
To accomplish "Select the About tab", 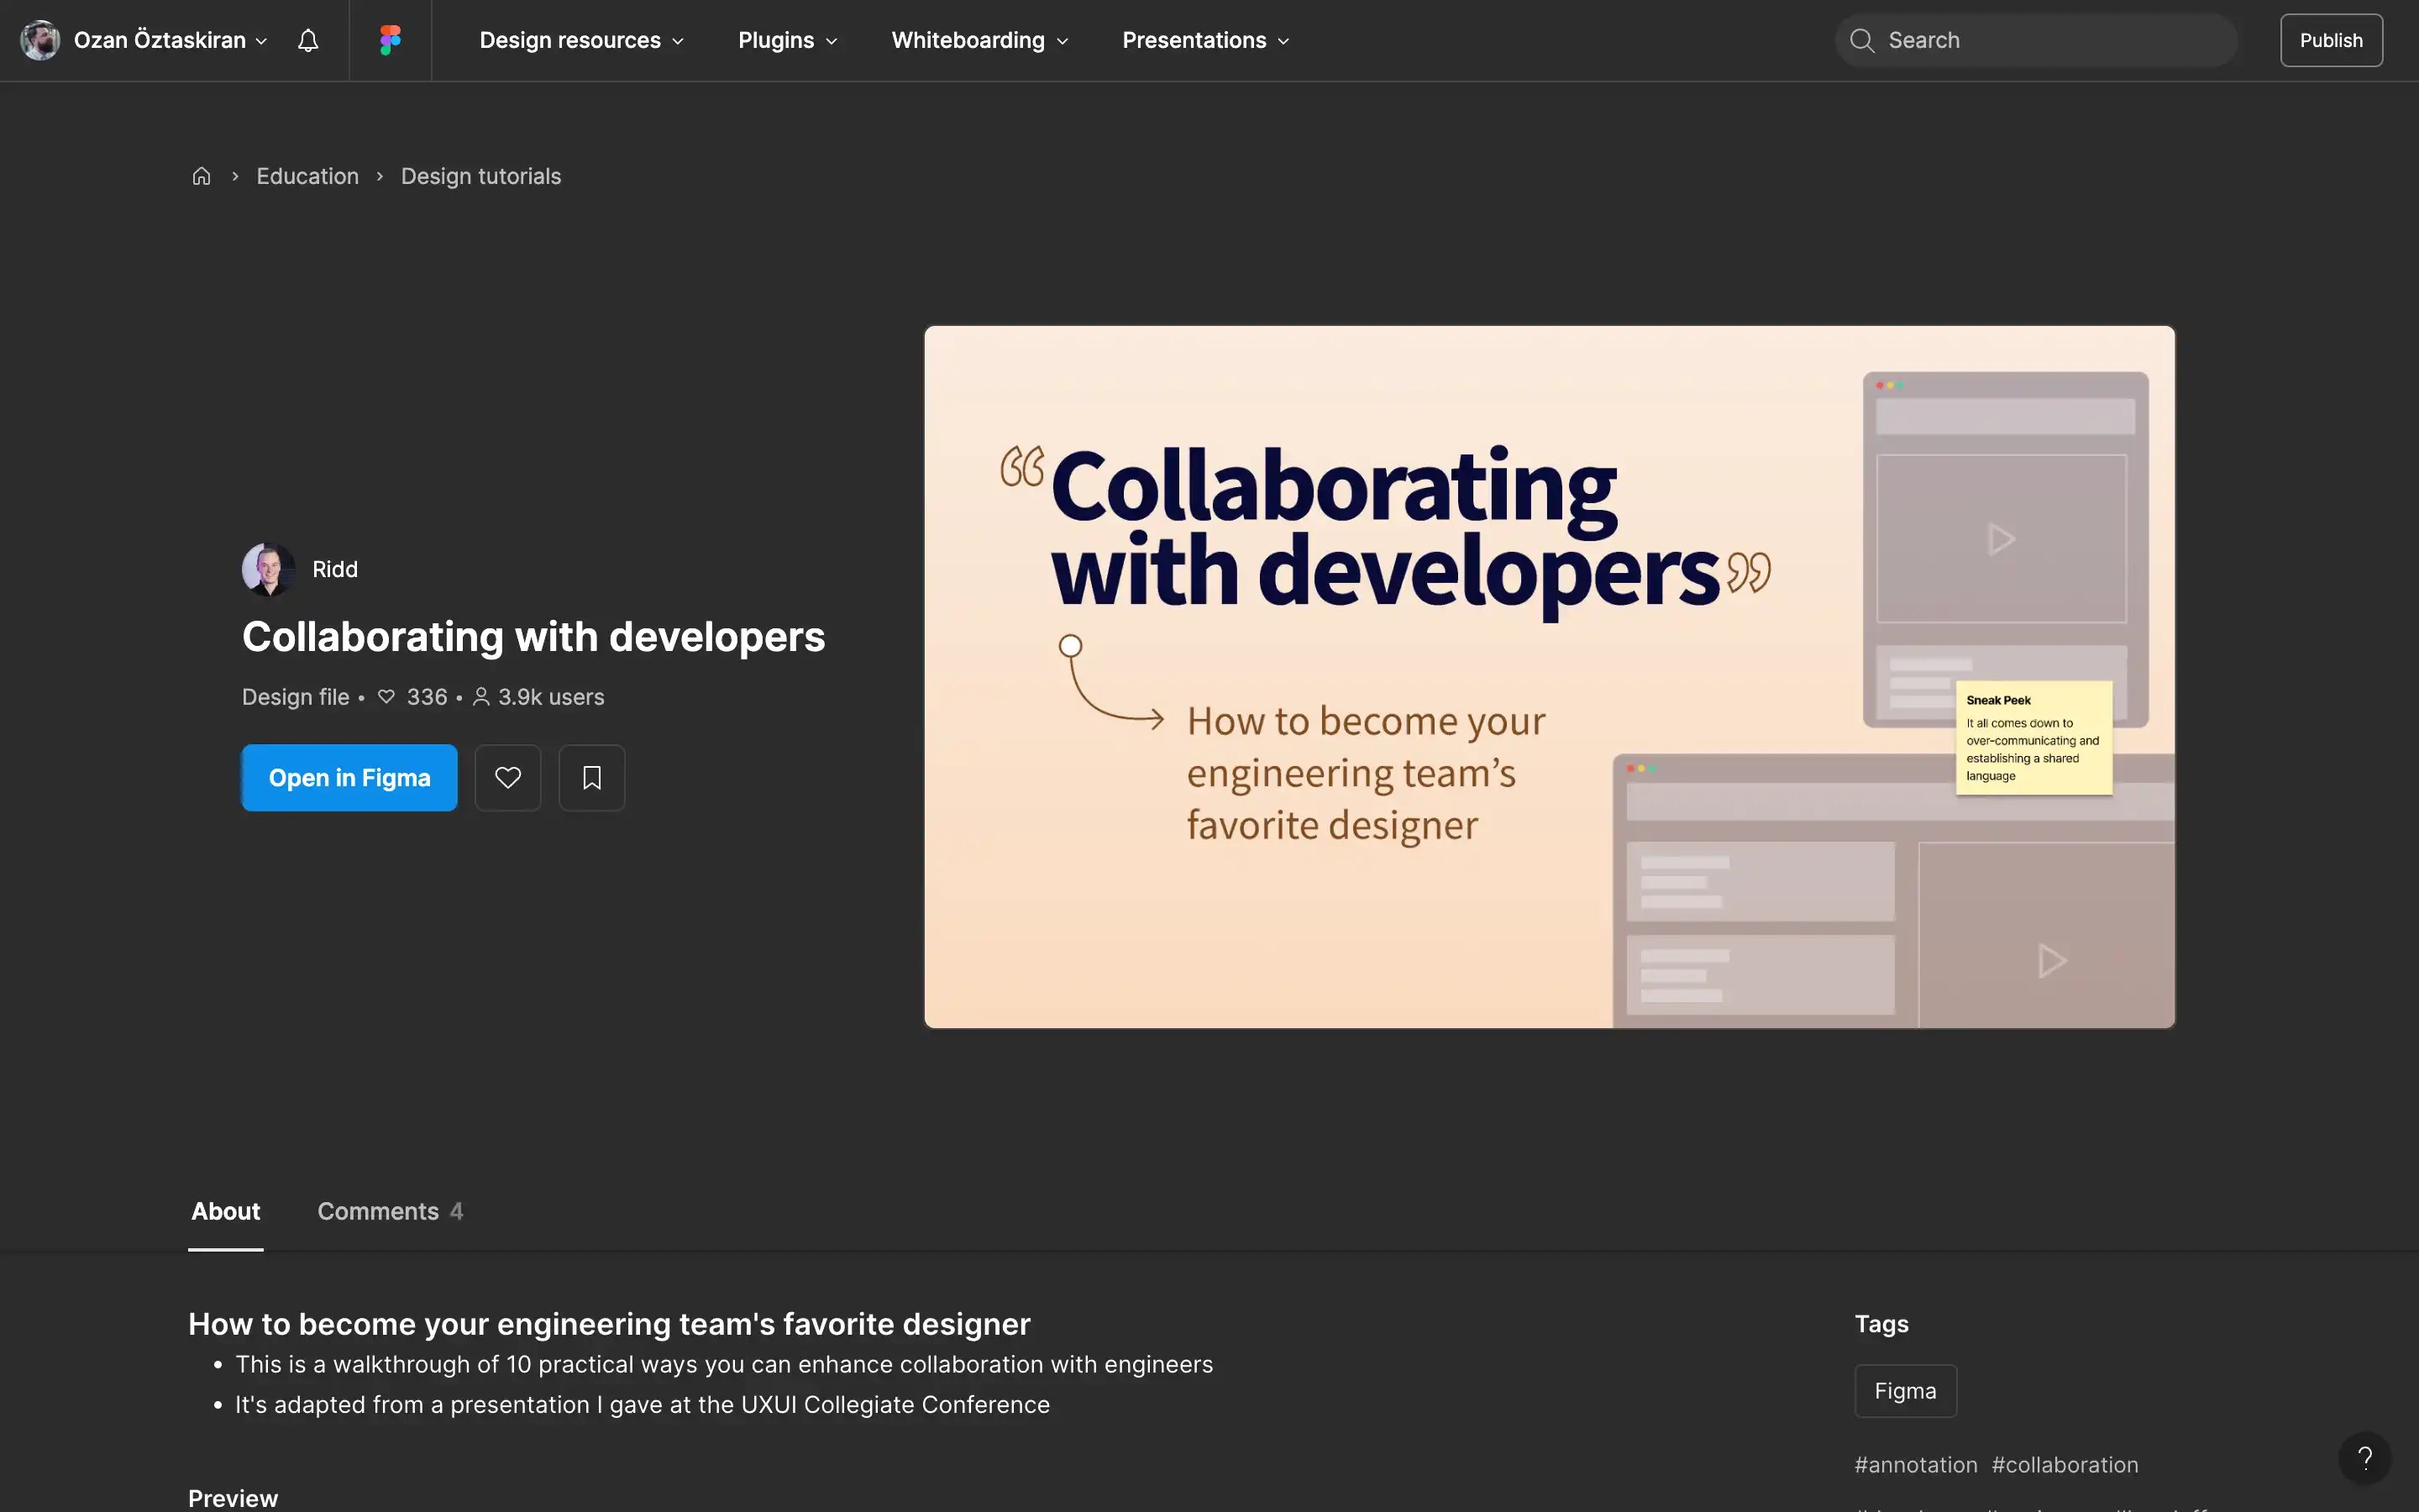I will [225, 1211].
